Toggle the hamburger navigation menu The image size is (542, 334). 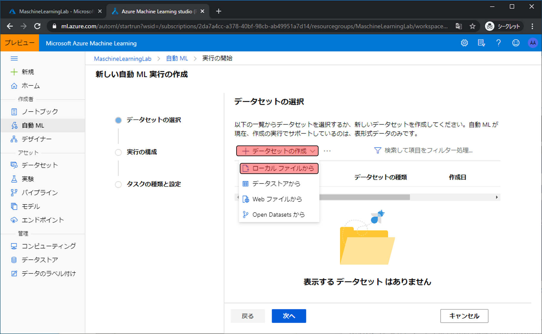[x=14, y=58]
